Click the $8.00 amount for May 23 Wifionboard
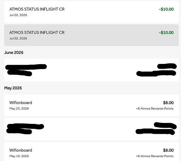181x161 pixels. click(168, 103)
